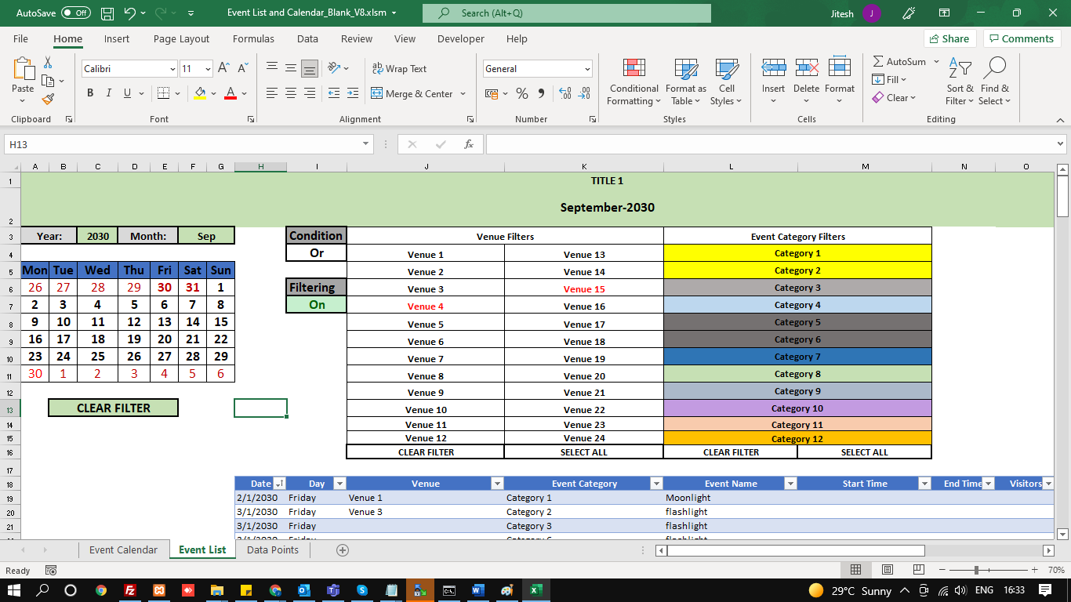
Task: Click the Insert cells icon
Action: click(x=773, y=69)
